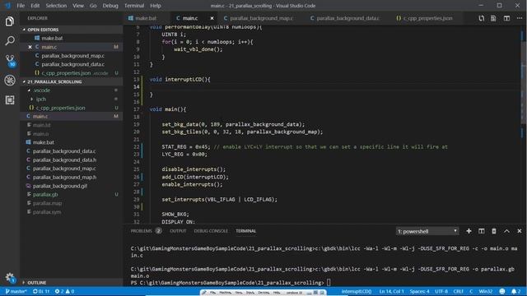Open the Selection menu

click(x=56, y=6)
